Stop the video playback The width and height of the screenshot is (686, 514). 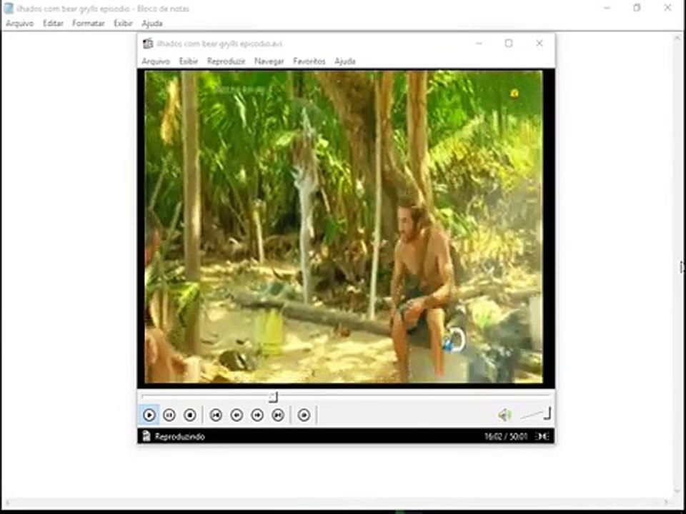(x=190, y=415)
